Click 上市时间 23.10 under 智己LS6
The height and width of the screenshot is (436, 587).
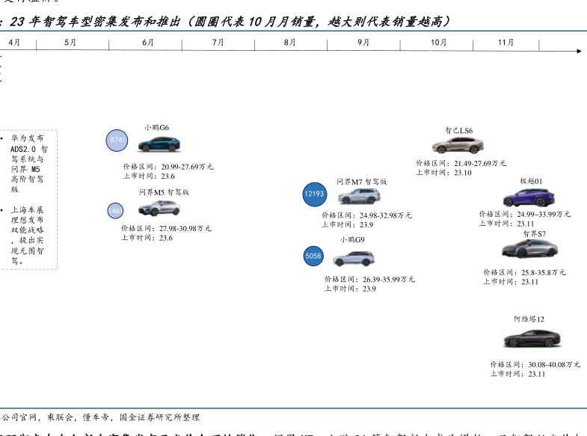click(x=443, y=173)
